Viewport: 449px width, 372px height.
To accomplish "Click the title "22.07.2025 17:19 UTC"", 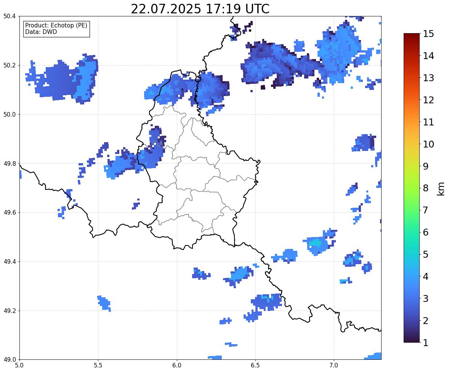I will point(200,9).
